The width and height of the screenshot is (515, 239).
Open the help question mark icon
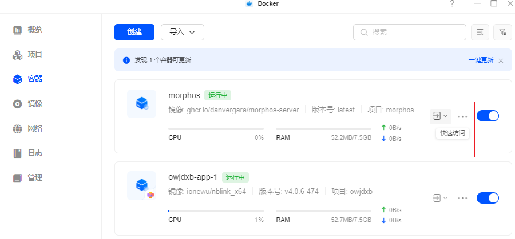452,3
